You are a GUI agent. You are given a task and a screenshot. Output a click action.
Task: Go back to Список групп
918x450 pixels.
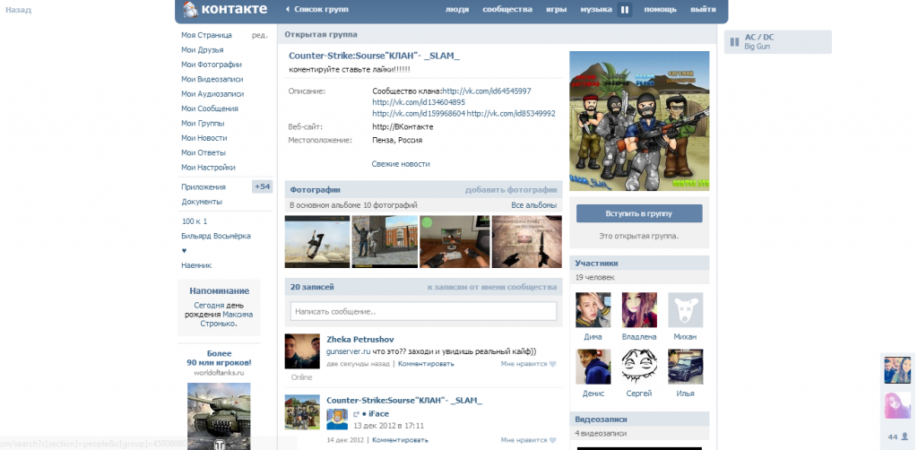click(x=317, y=9)
